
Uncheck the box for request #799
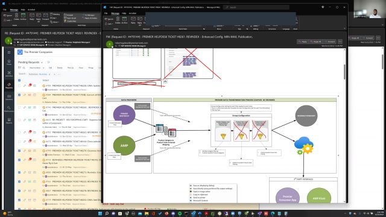click(19, 151)
